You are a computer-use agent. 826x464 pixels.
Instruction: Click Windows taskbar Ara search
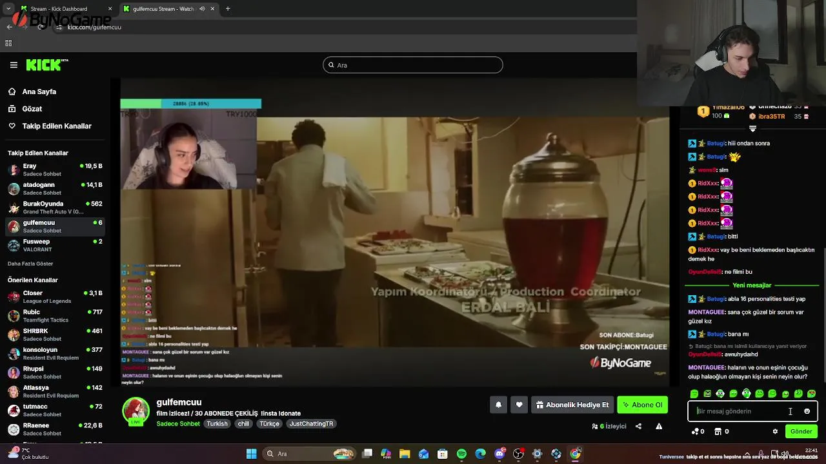[x=310, y=454]
